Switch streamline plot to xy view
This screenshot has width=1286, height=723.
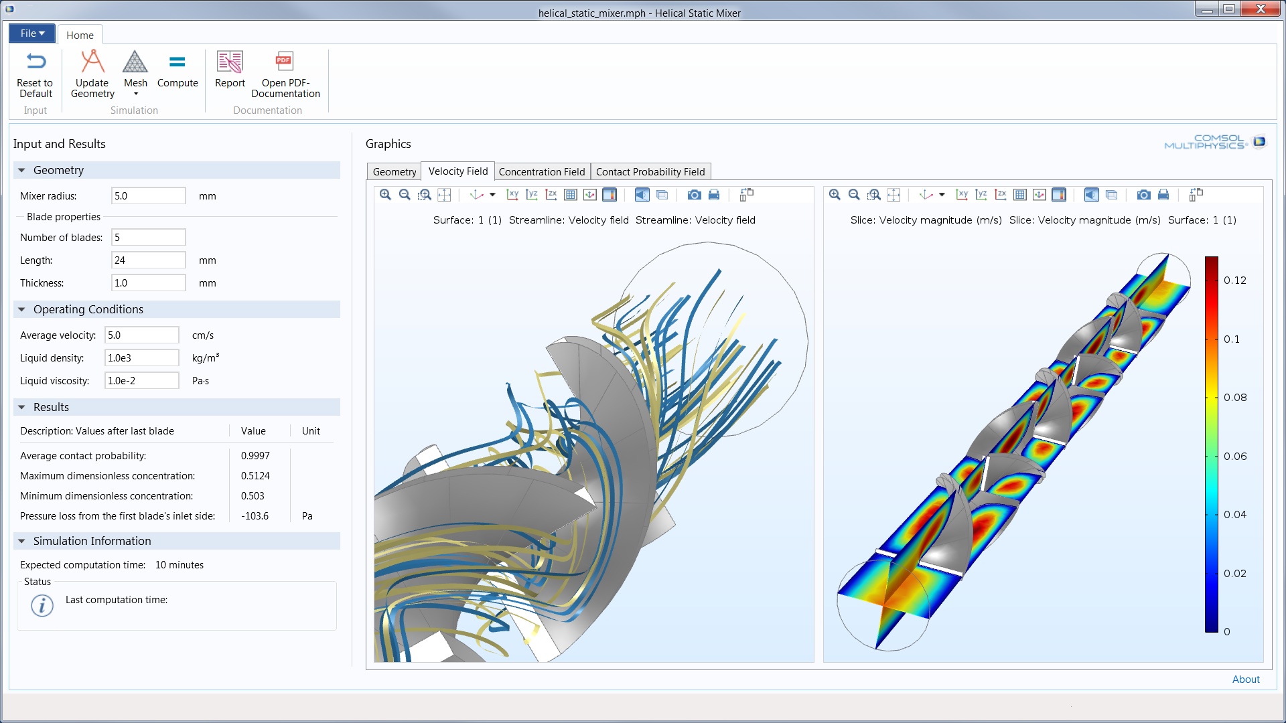[512, 195]
